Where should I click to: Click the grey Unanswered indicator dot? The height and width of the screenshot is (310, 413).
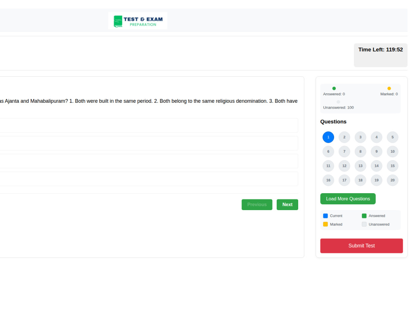(338, 102)
